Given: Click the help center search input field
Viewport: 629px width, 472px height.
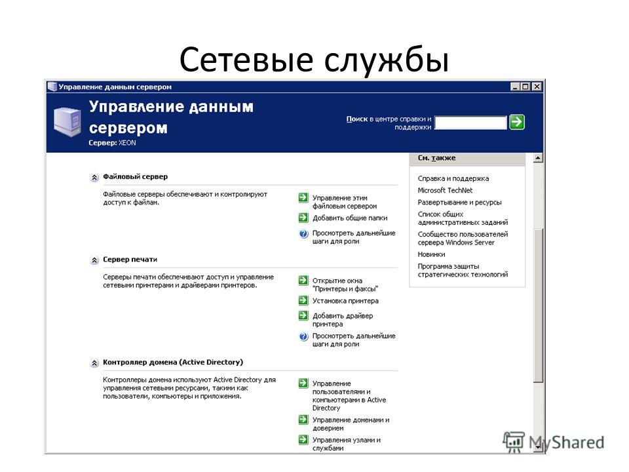Looking at the screenshot, I should coord(470,123).
